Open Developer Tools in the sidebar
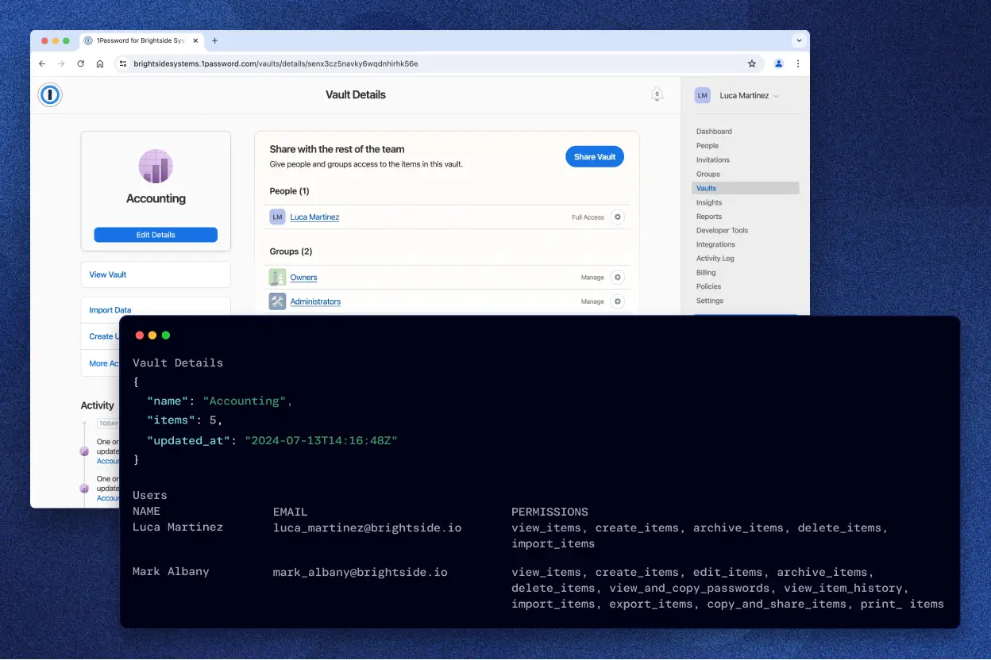 [723, 231]
